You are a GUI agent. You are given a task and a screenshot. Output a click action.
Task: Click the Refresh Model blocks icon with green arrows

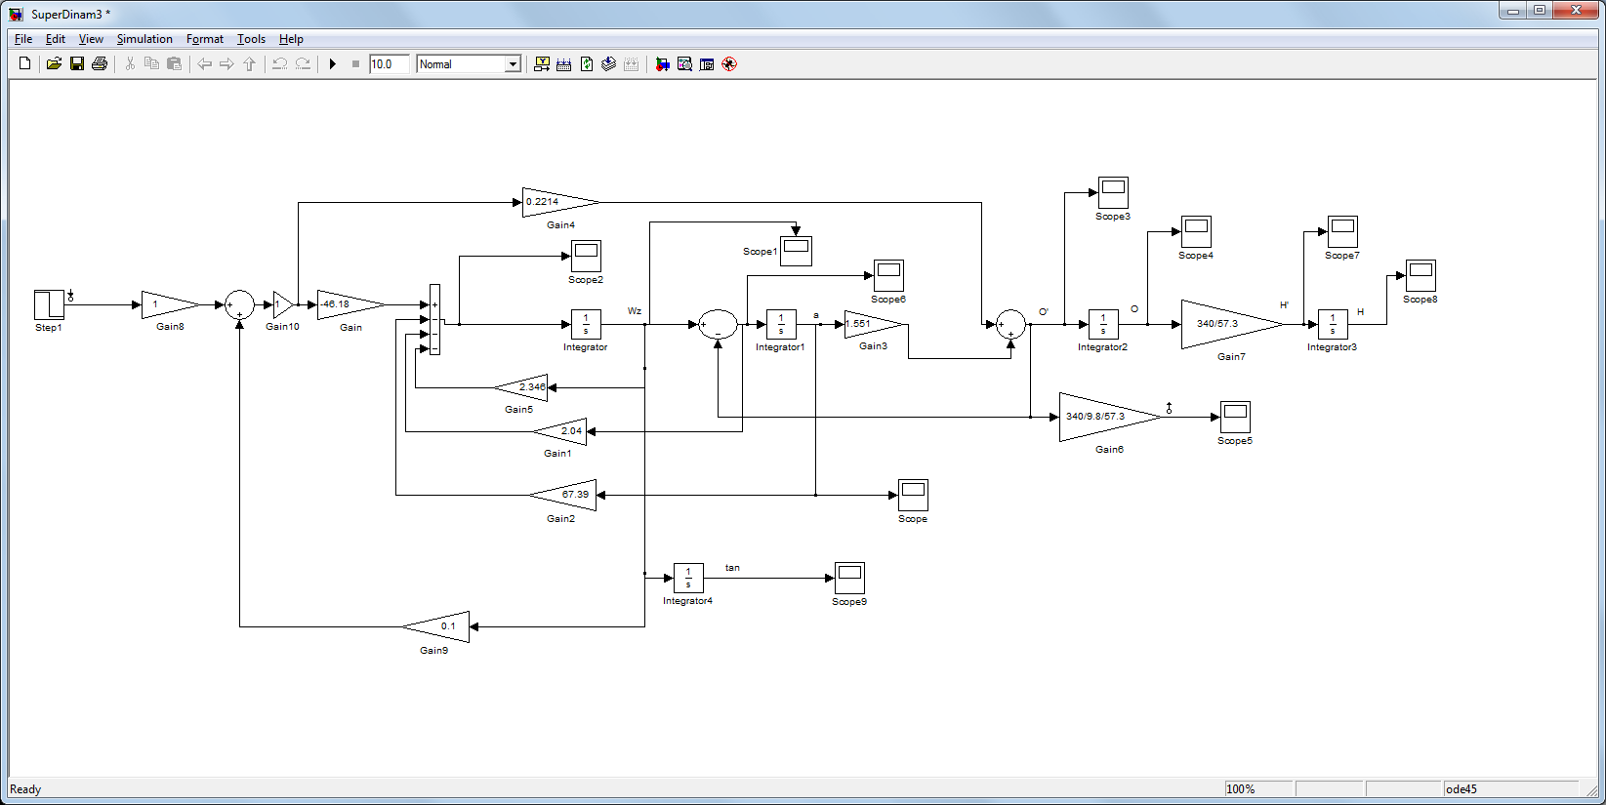[587, 64]
